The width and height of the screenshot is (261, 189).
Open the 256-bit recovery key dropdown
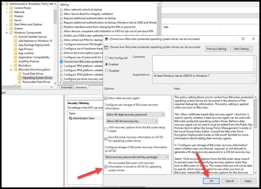click(132, 121)
